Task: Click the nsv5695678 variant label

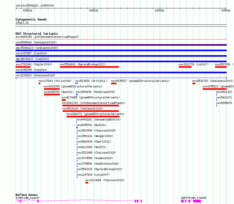Action: point(224,103)
